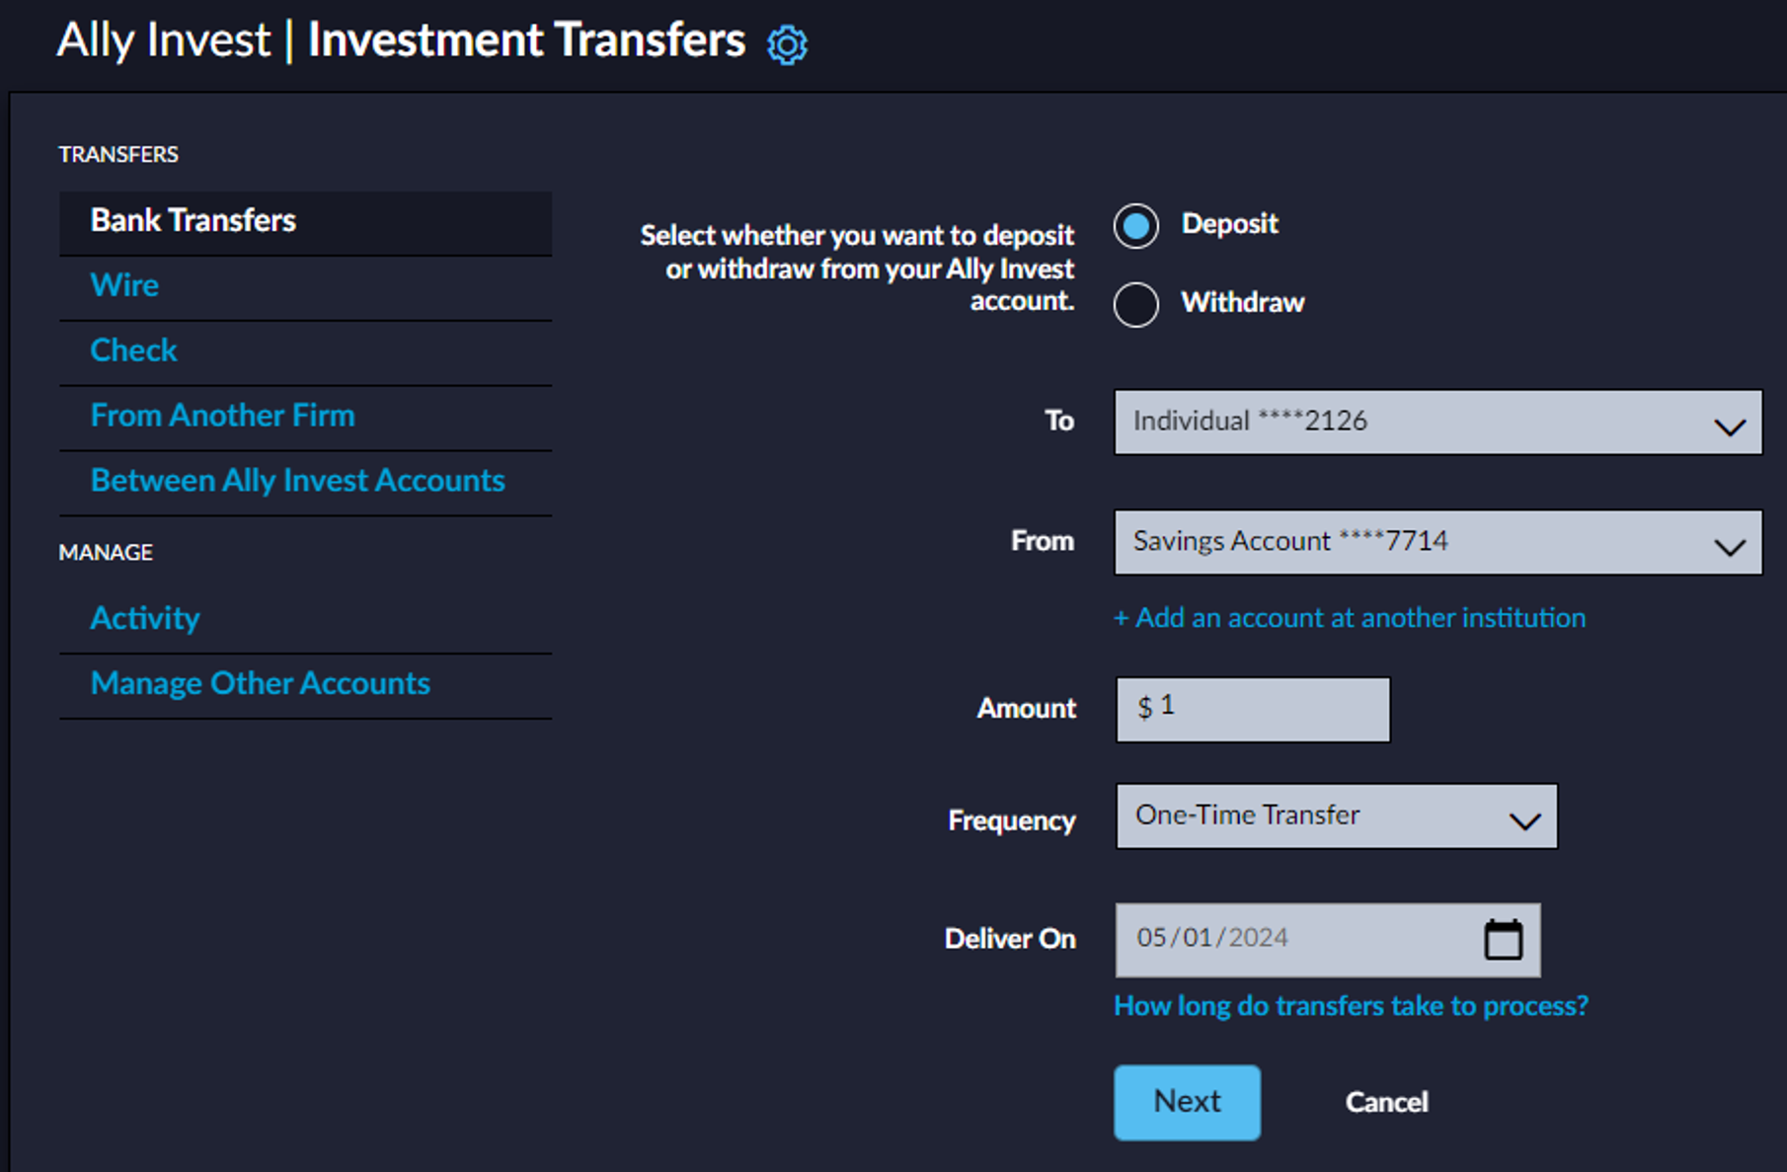Click the Deliver On date field

coord(1293,939)
